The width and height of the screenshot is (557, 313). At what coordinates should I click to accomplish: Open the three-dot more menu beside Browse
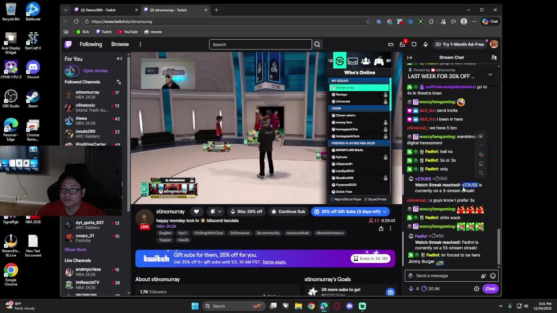tap(140, 44)
